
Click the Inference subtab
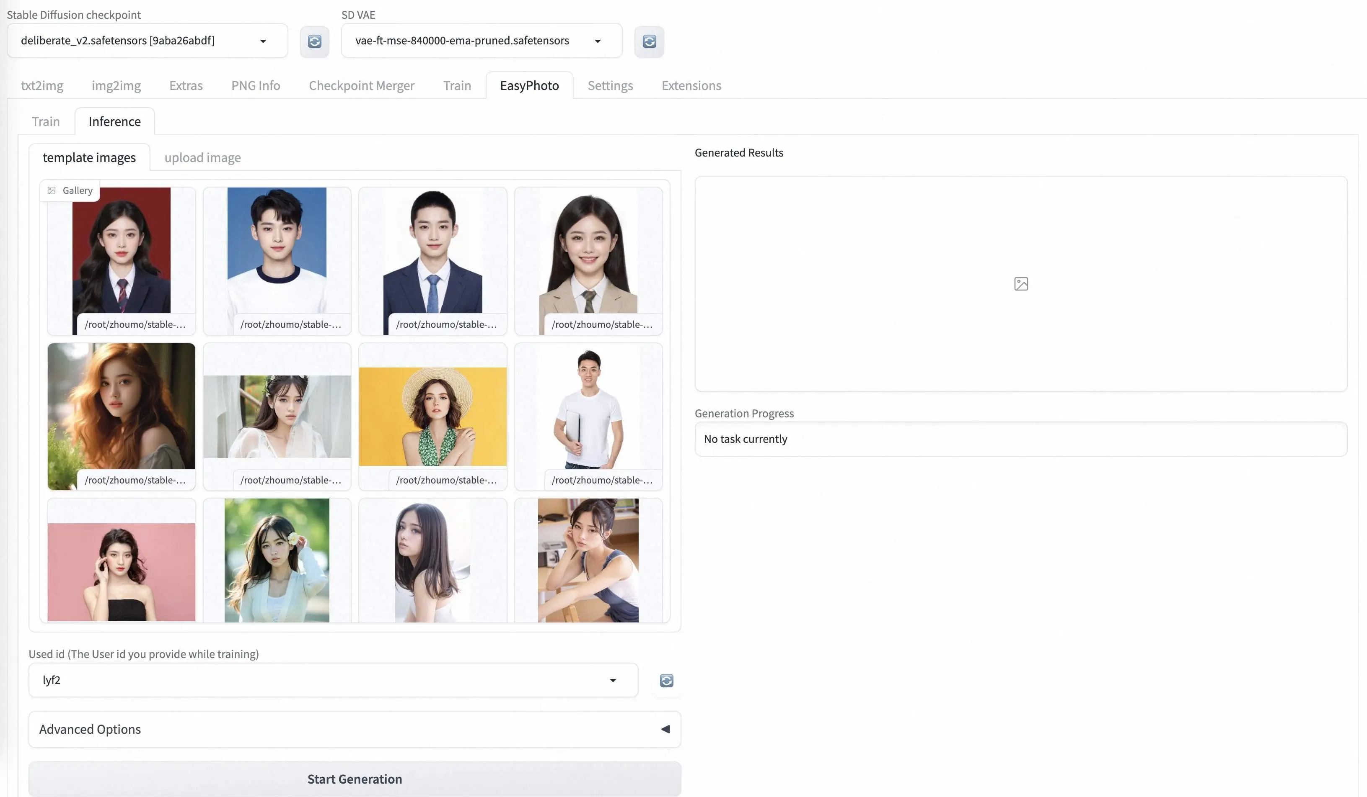114,120
